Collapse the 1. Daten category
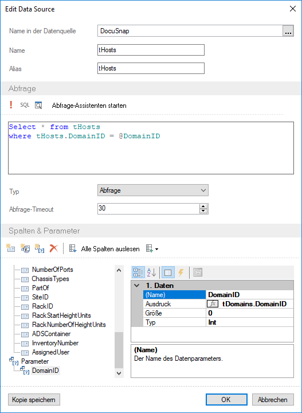 pyautogui.click(x=137, y=286)
